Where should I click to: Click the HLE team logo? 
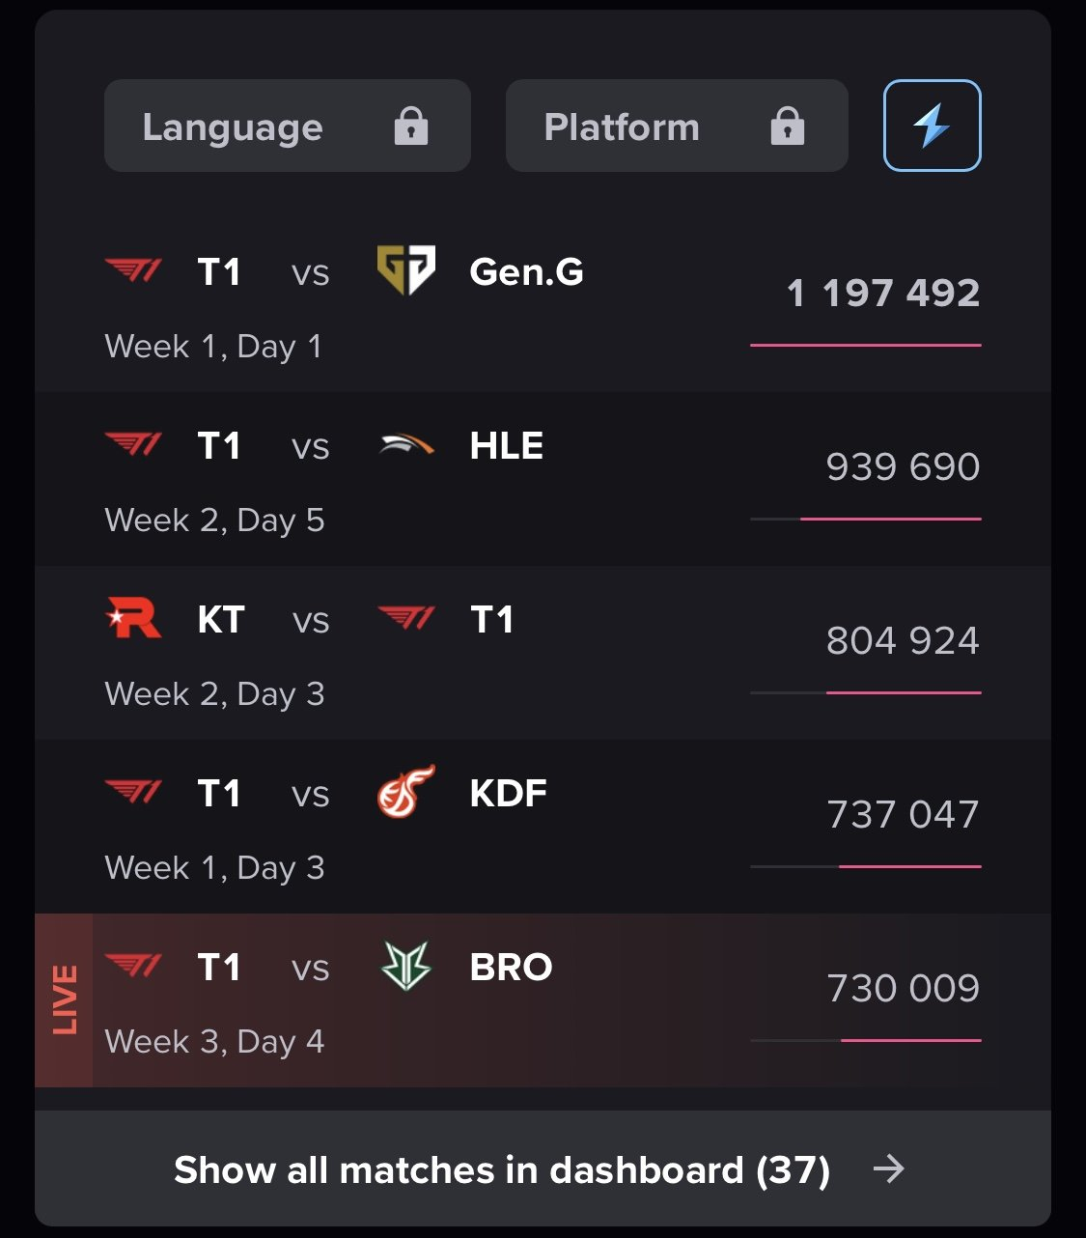tap(405, 445)
